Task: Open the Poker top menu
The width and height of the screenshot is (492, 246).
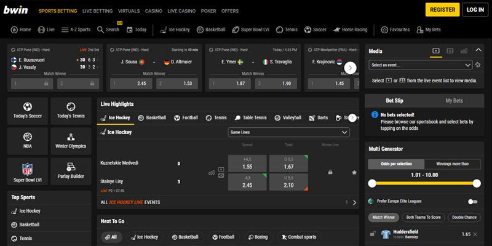Action: click(208, 11)
